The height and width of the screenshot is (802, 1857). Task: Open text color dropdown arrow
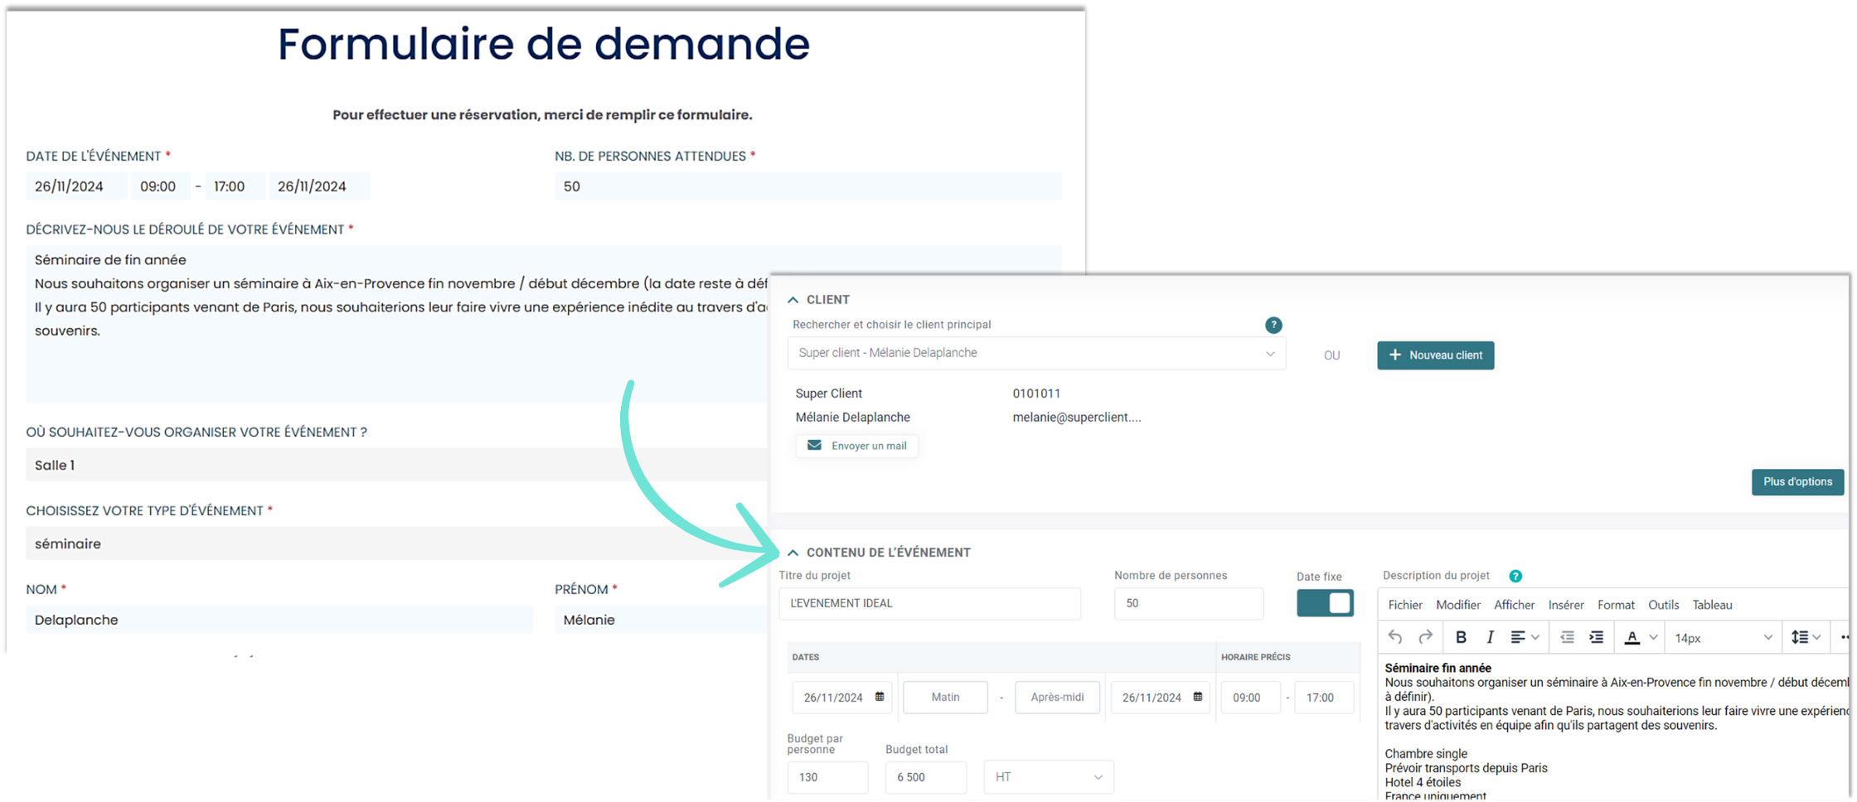pos(1653,637)
